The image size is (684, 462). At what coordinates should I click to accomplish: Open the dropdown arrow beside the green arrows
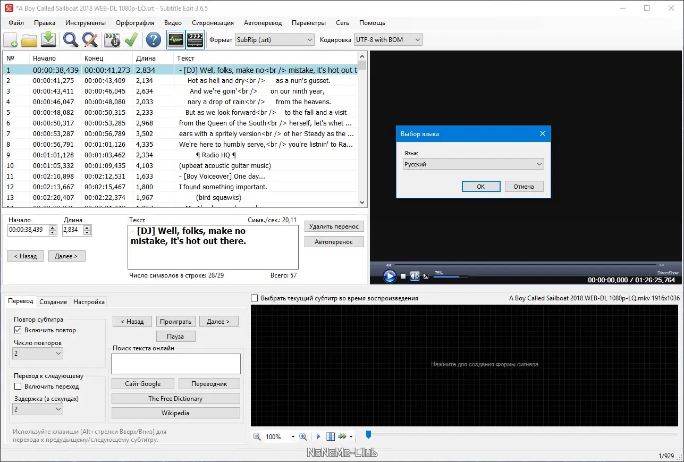351,437
